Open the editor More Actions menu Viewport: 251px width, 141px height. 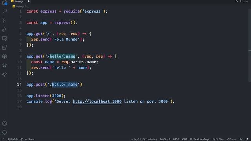(x=247, y=1)
